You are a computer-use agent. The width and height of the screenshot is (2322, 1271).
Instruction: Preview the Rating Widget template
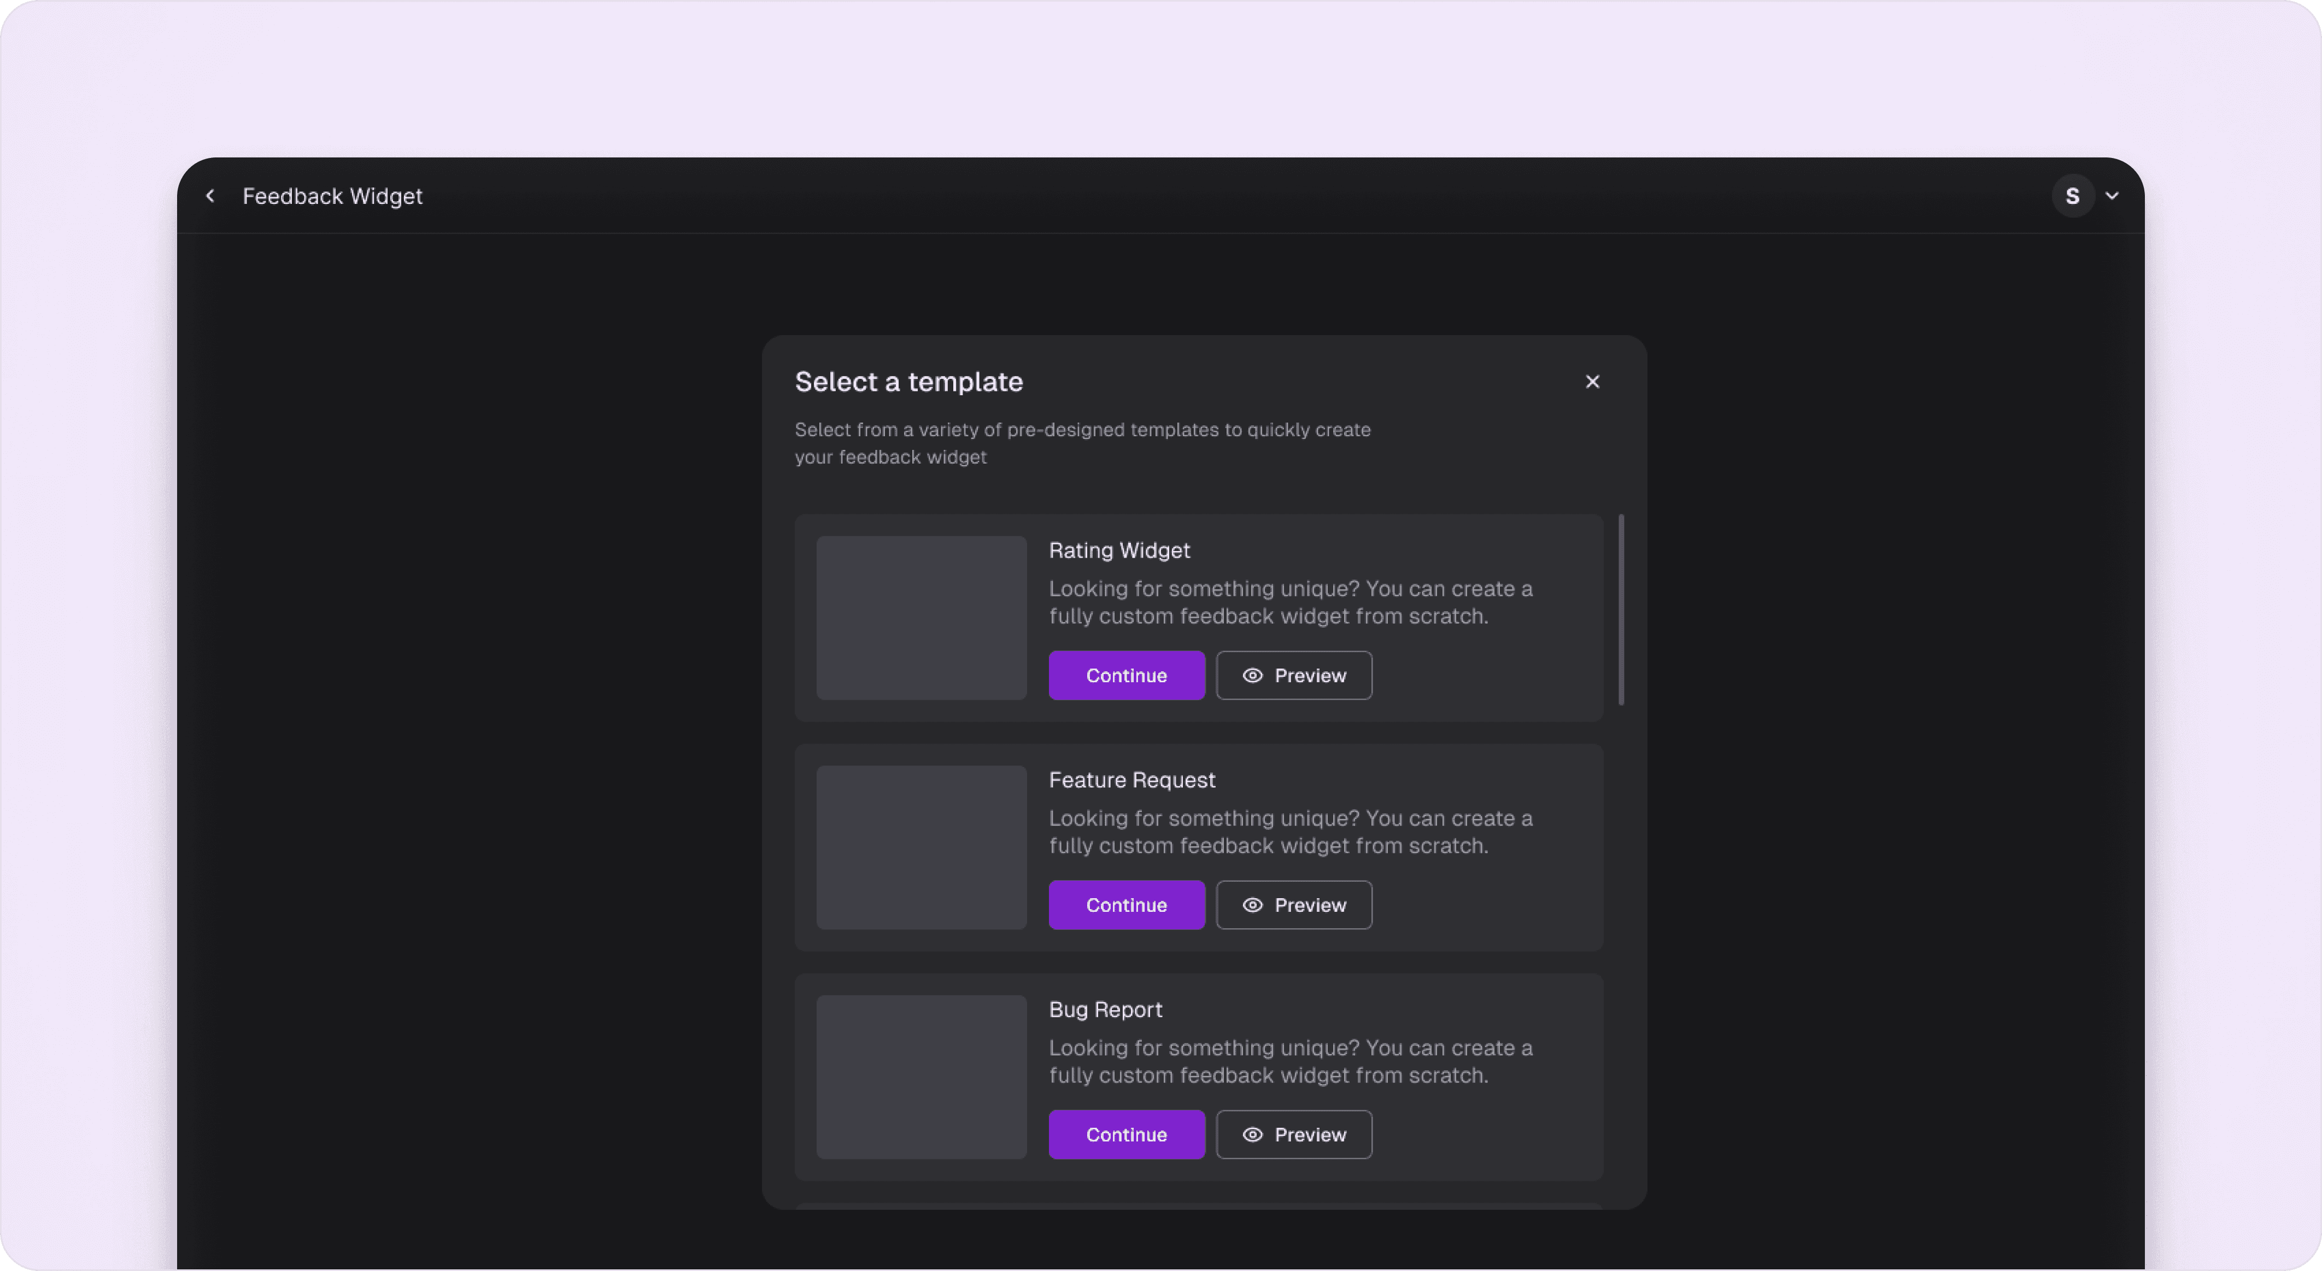pyautogui.click(x=1293, y=675)
